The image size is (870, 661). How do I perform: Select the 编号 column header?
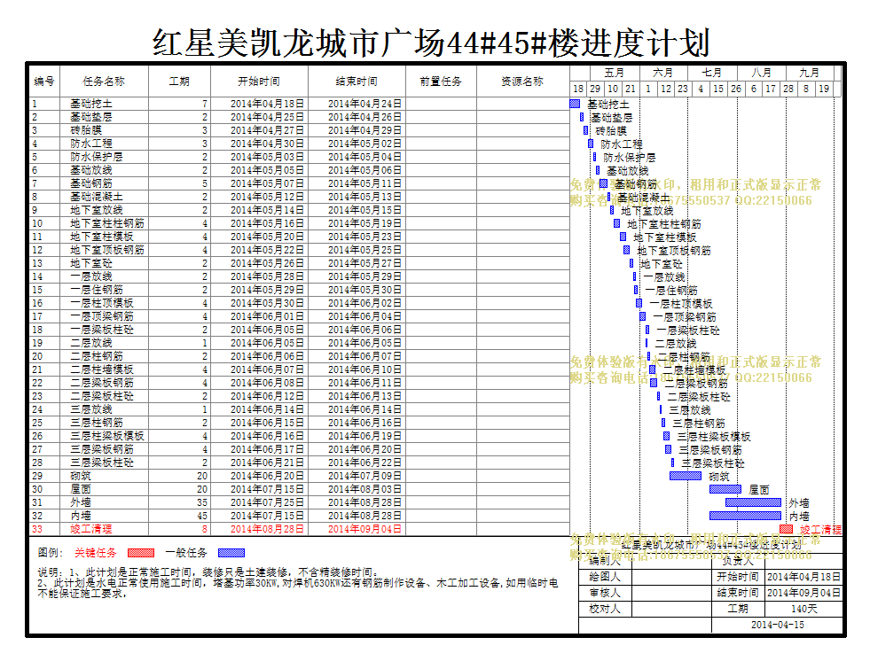pyautogui.click(x=44, y=82)
